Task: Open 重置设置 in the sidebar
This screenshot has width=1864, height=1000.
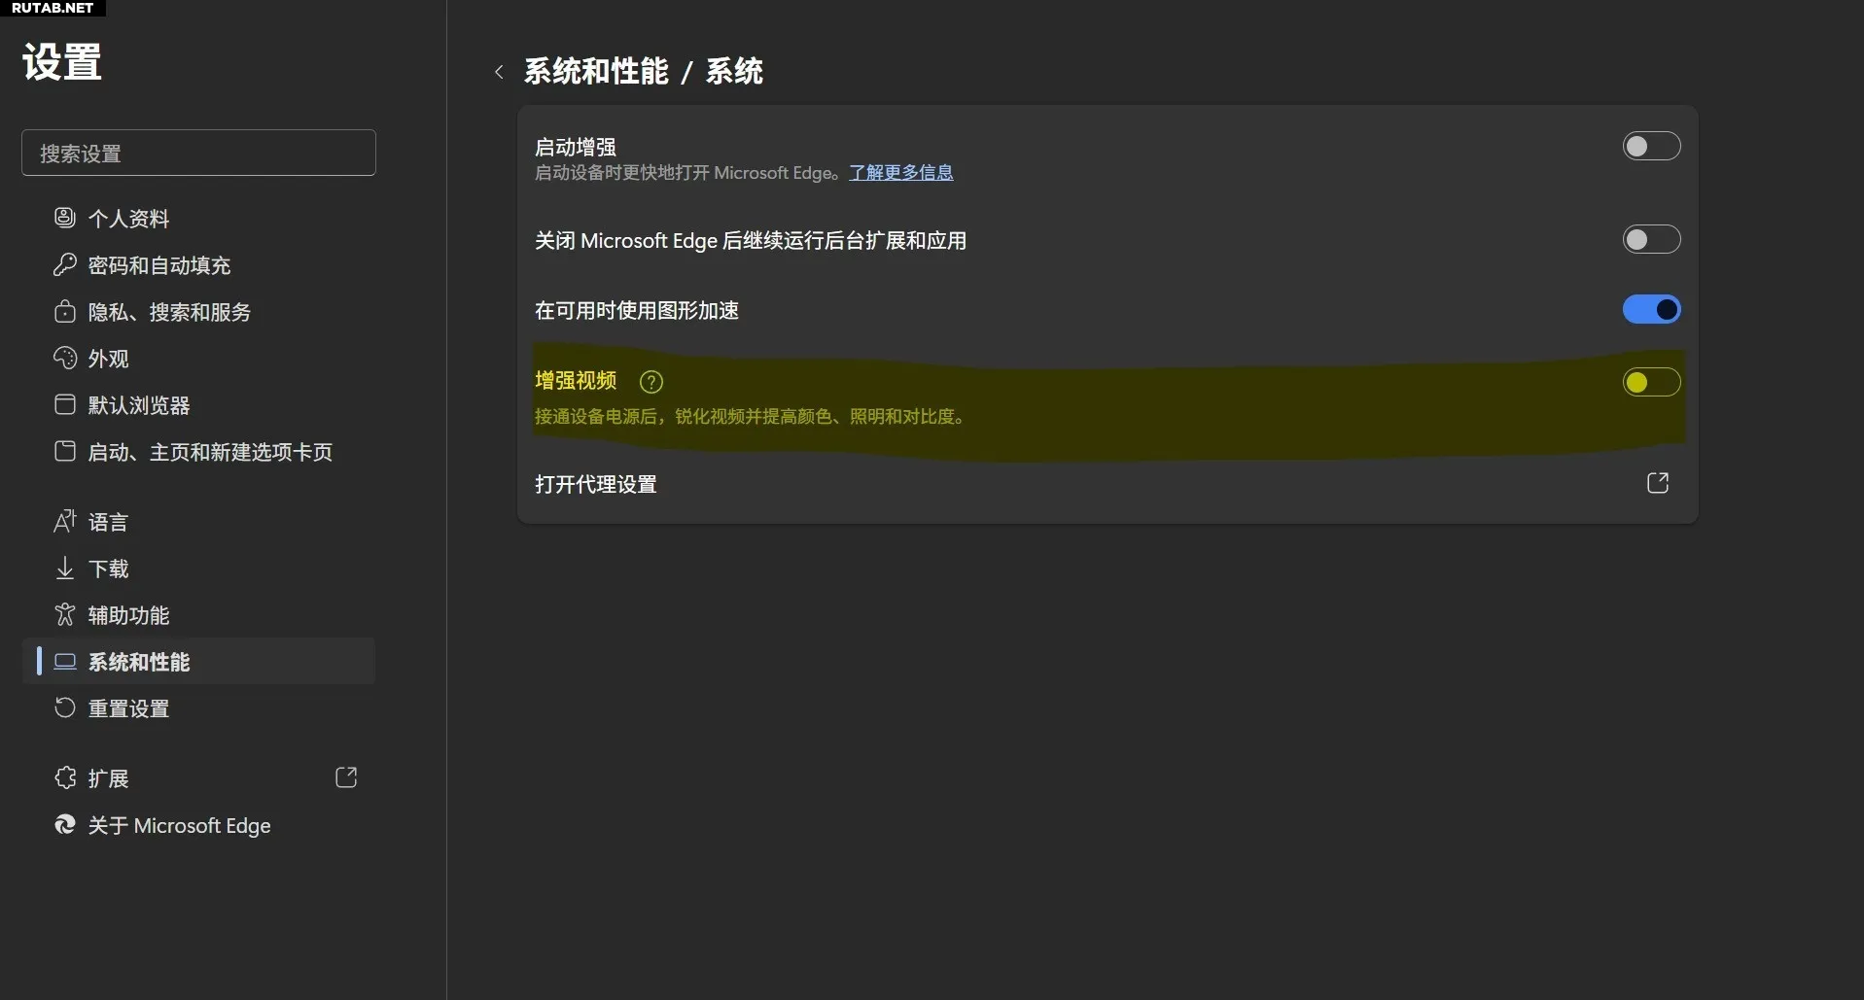Action: click(x=128, y=708)
